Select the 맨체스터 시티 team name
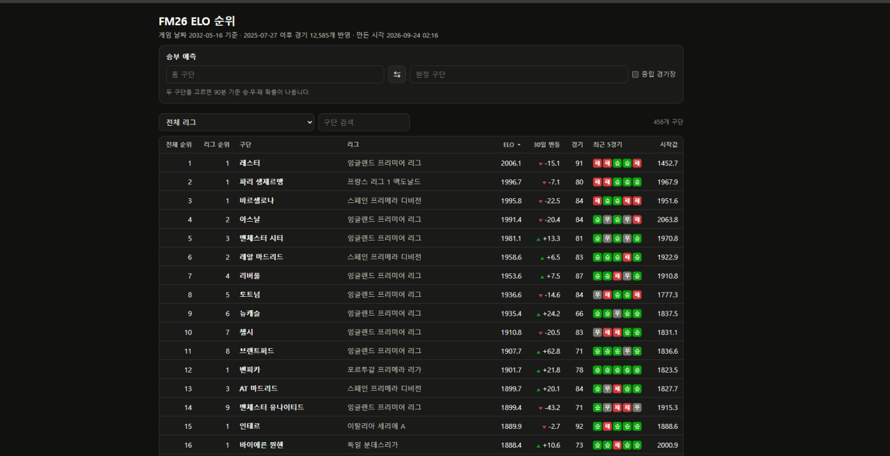The width and height of the screenshot is (890, 456). pos(261,238)
